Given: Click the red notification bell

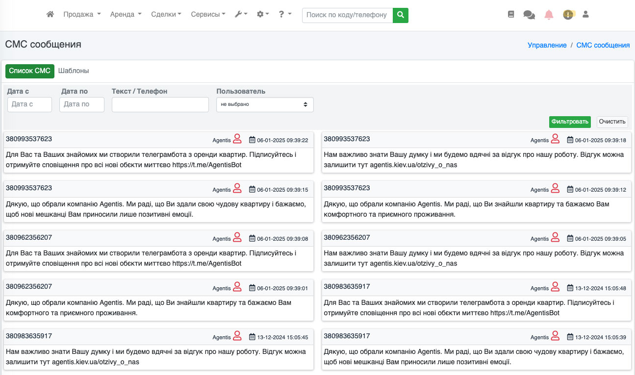Looking at the screenshot, I should click(549, 15).
